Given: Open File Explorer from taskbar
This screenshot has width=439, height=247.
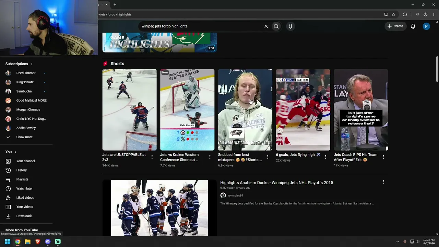Looking at the screenshot, I should click(x=27, y=242).
